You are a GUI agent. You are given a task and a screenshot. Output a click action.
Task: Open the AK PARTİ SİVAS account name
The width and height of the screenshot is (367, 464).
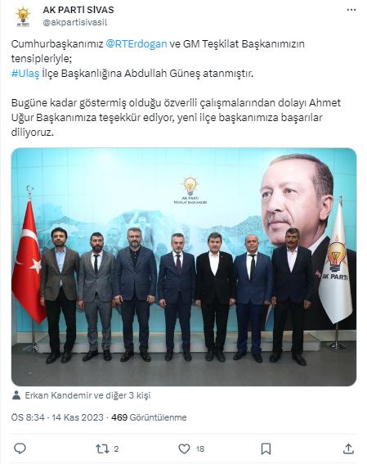click(x=78, y=10)
